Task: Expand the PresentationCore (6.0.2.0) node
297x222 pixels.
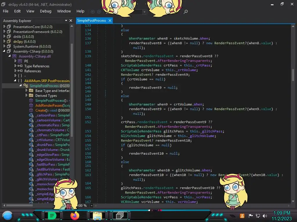Action: click(x=4, y=27)
